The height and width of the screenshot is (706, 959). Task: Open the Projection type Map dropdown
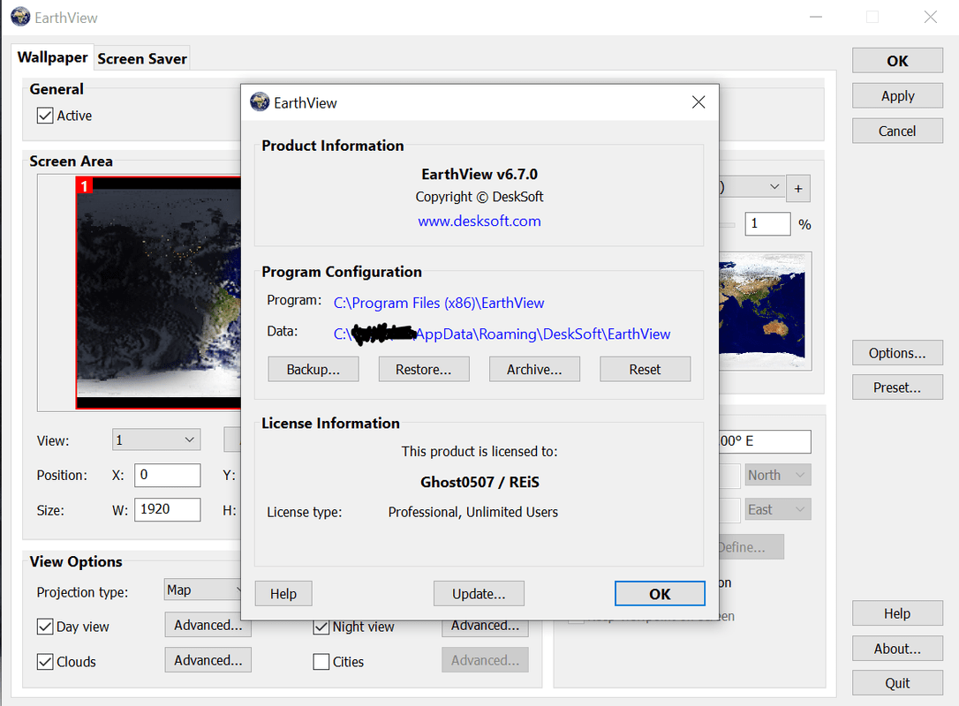pos(203,590)
